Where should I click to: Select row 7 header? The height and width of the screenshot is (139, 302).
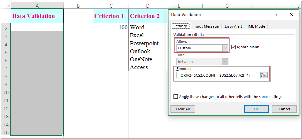5,68
